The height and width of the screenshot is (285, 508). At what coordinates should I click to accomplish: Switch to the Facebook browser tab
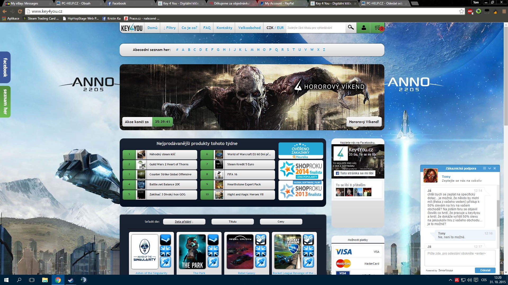130,3
